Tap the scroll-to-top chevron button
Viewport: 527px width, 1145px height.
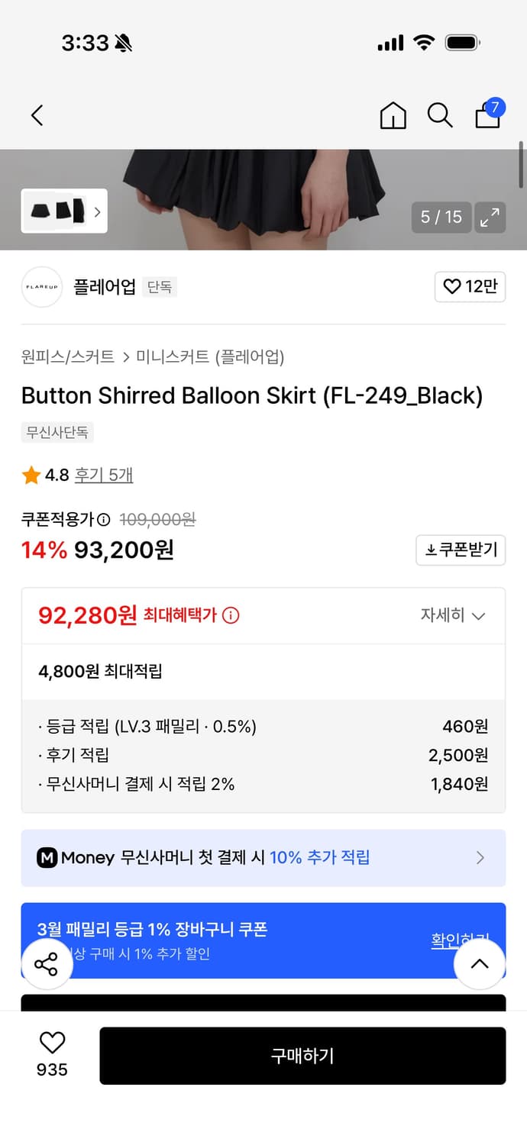click(x=479, y=963)
